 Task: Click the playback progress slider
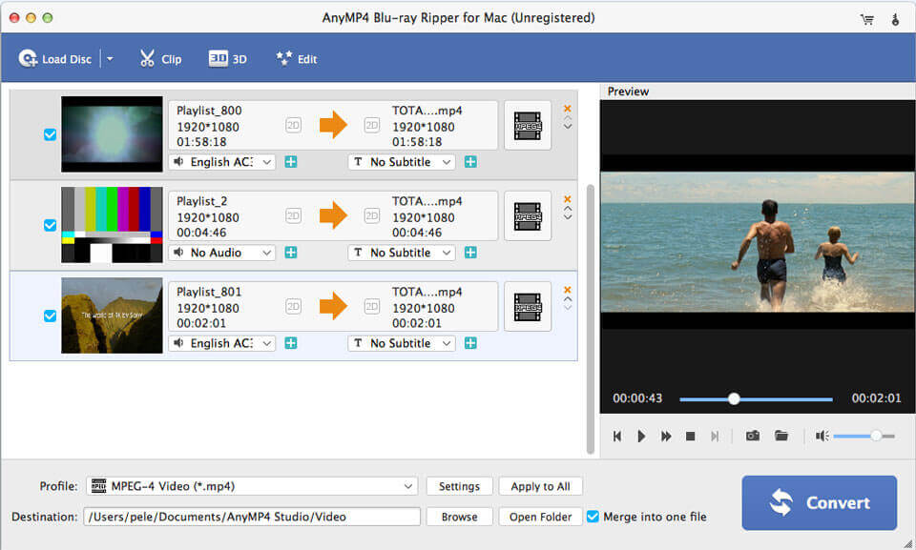tap(733, 399)
